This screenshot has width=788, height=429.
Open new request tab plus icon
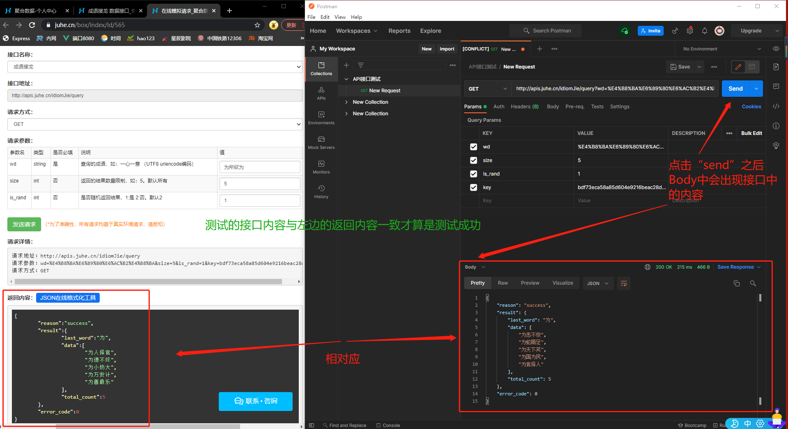[x=540, y=49]
